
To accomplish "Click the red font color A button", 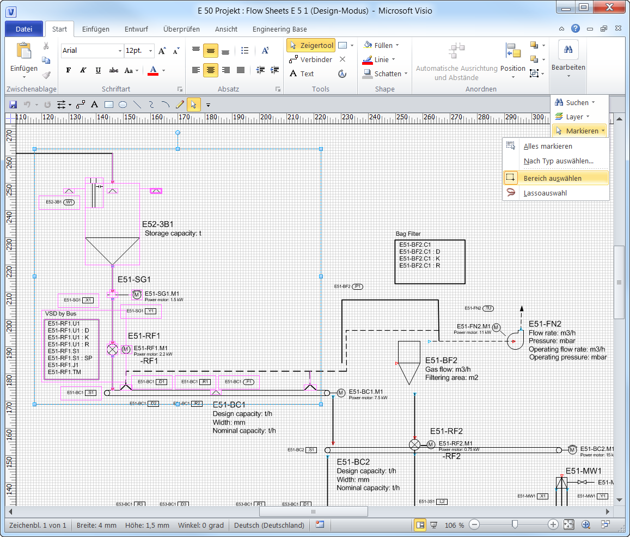I will pyautogui.click(x=153, y=70).
